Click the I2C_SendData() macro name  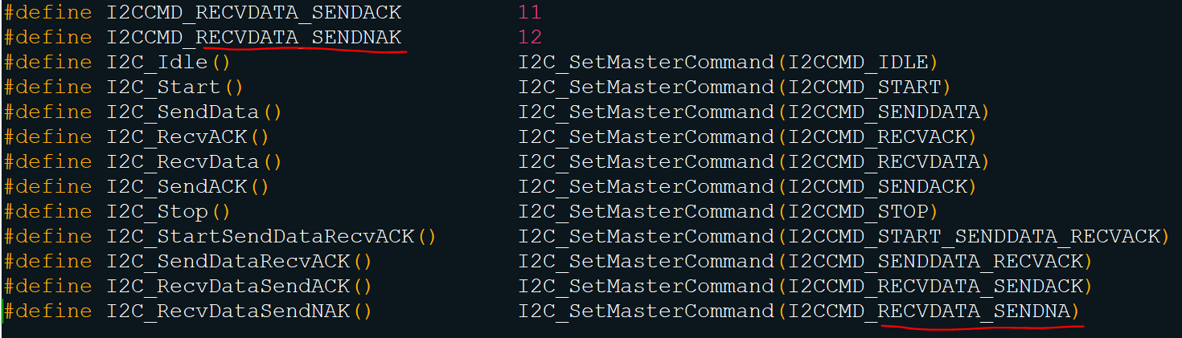coord(194,112)
